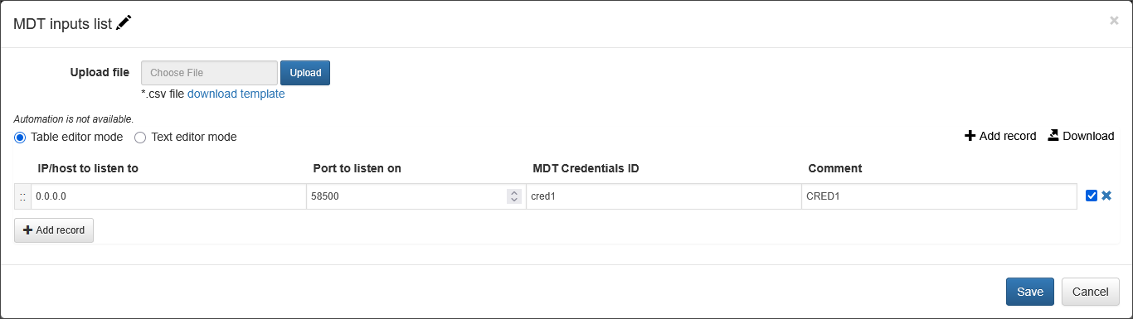1133x319 pixels.
Task: Click the pencil edit icon beside title
Action: pyautogui.click(x=124, y=23)
